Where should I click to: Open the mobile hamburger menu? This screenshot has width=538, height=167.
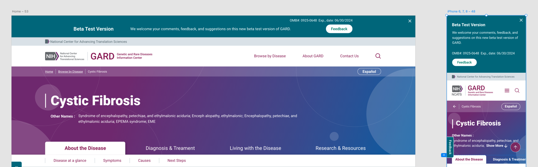click(x=507, y=90)
